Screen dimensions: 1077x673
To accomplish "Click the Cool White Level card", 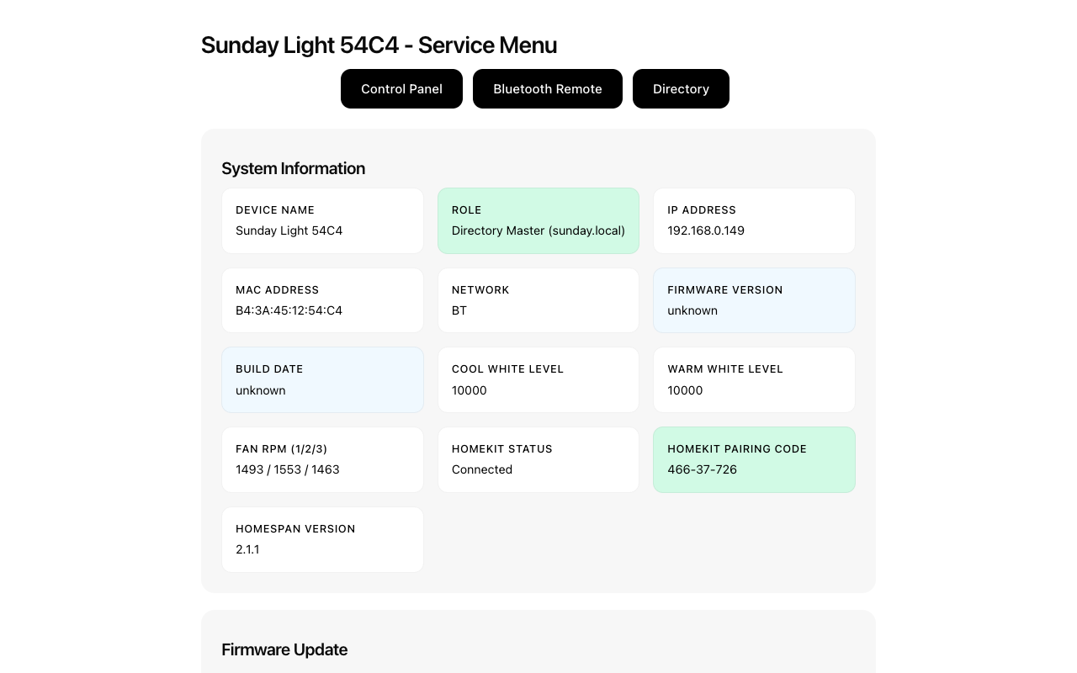I will point(538,379).
